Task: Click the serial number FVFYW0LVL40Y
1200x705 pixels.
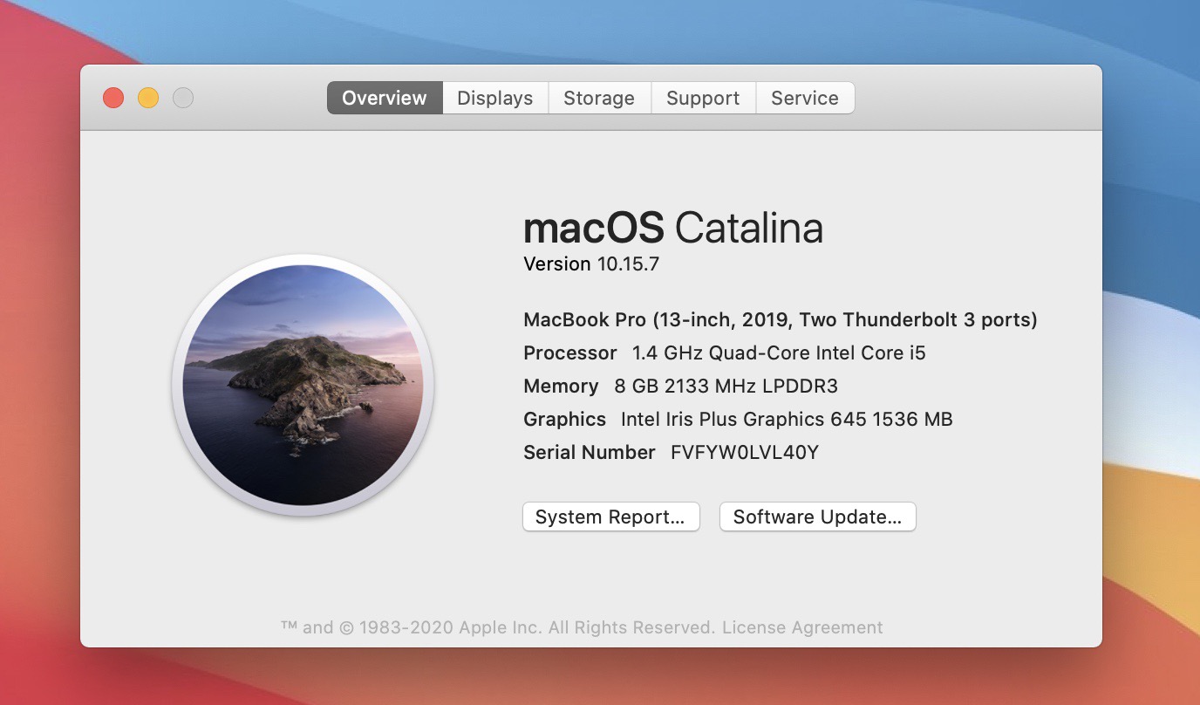Action: 744,452
